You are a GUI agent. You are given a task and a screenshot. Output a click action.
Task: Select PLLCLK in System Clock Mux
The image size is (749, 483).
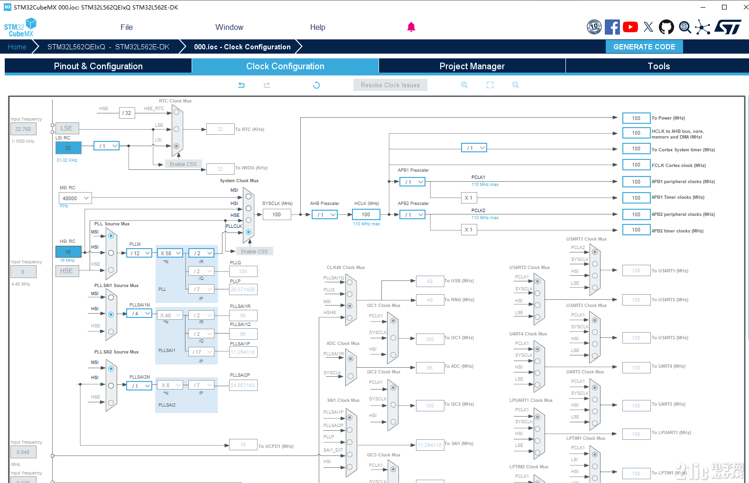point(249,232)
